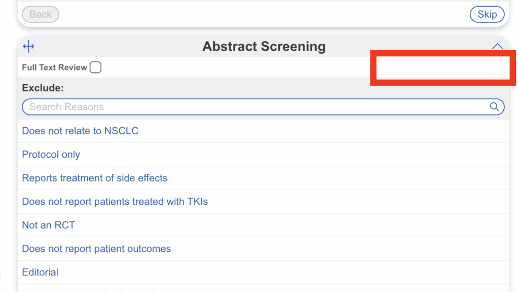519x292 pixels.
Task: Select the "Editorial" exclusion reason
Action: click(41, 272)
